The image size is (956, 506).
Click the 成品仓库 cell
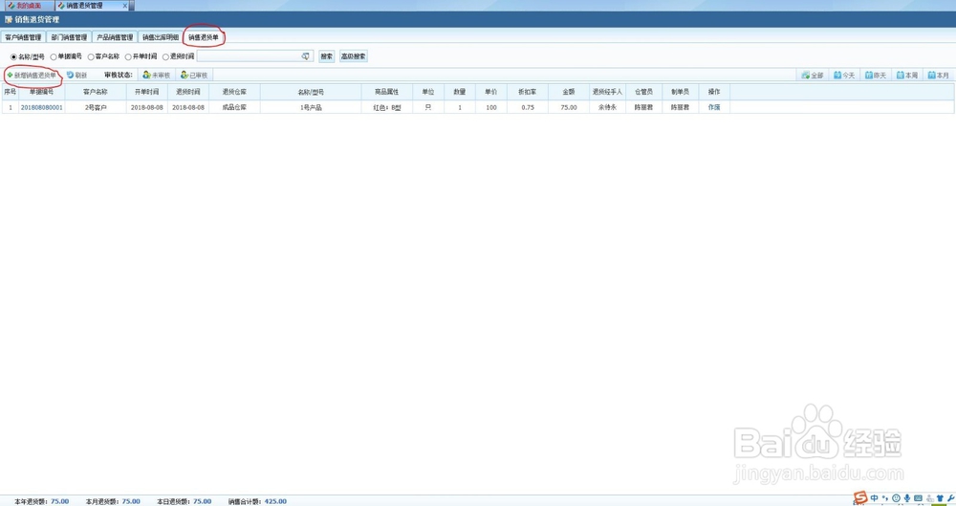click(x=234, y=107)
